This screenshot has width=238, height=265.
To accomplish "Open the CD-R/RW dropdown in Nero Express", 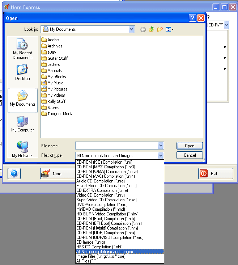I will [x=226, y=25].
